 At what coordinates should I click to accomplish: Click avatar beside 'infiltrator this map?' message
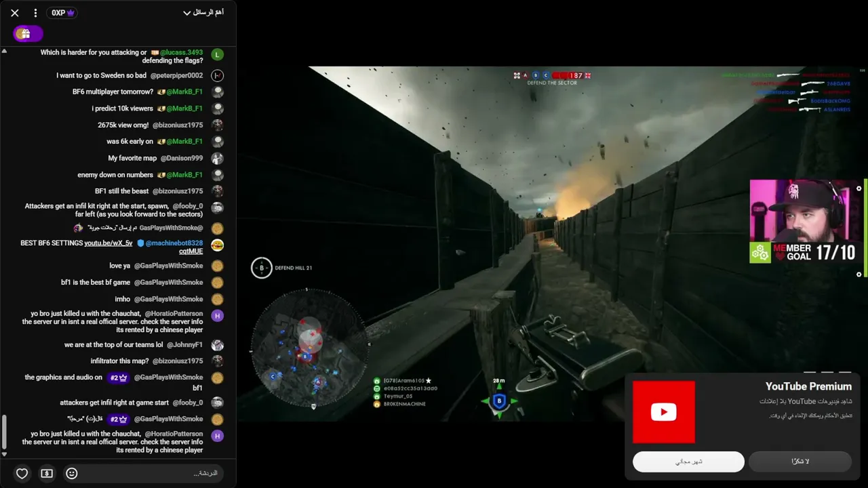tap(217, 361)
